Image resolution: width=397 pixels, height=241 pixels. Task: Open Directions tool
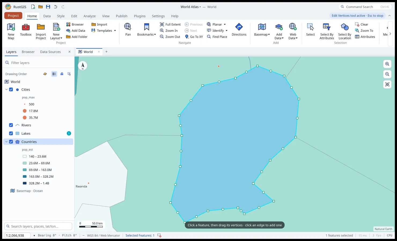[x=239, y=29]
